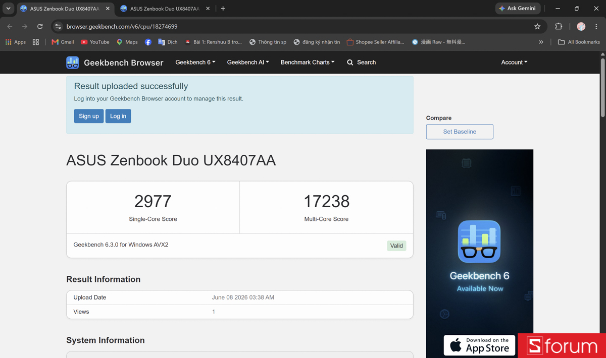Open the Chrome profile avatar
This screenshot has width=606, height=358.
pos(581,26)
